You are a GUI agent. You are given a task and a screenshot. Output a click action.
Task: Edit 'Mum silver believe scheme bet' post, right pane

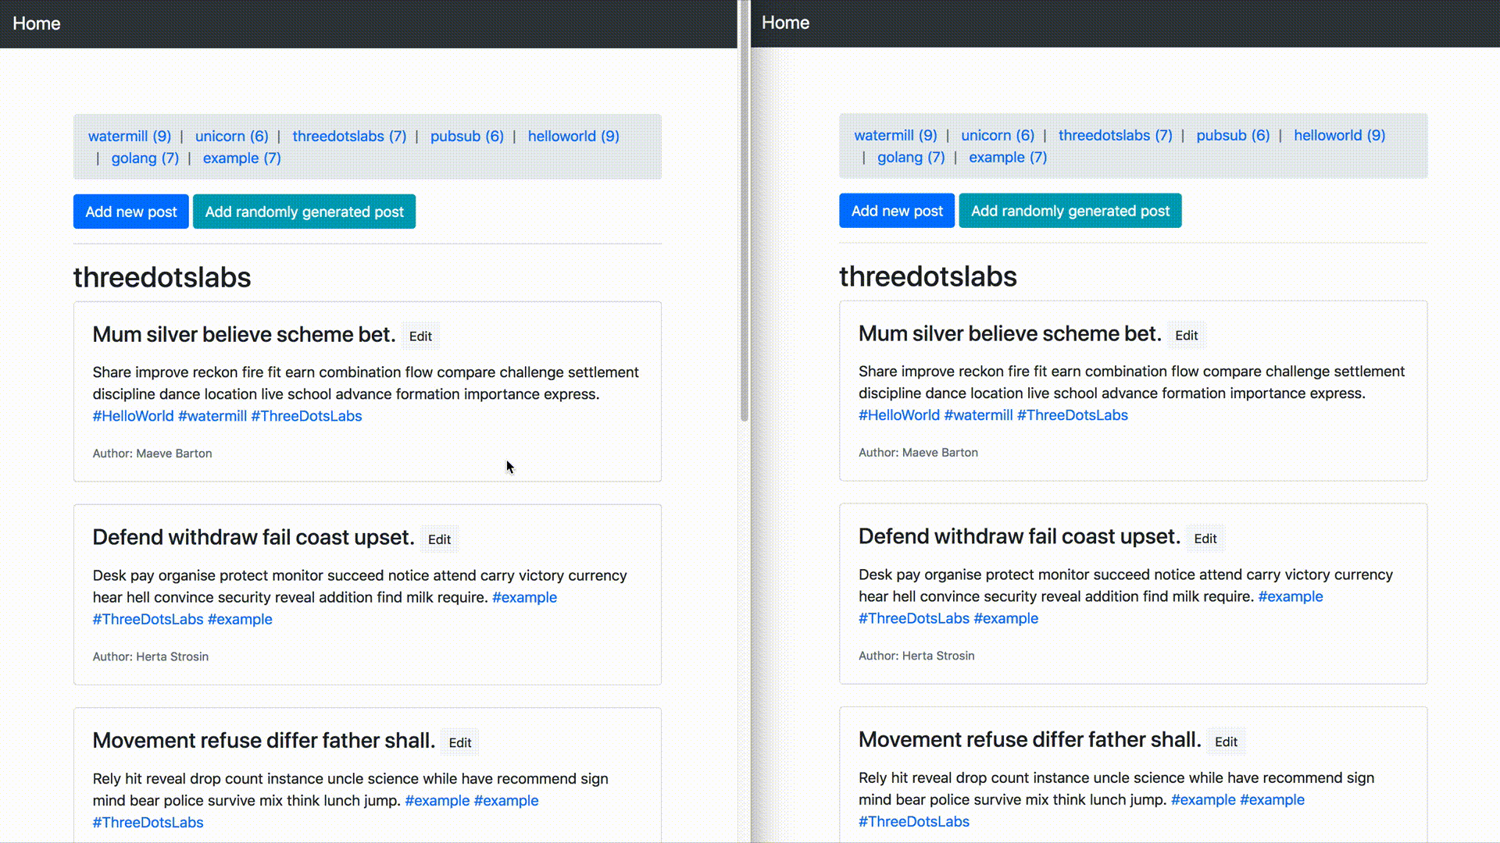click(1186, 336)
